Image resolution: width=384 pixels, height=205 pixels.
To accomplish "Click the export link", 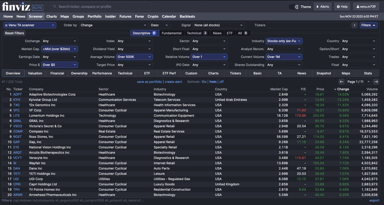I will click(374, 201).
